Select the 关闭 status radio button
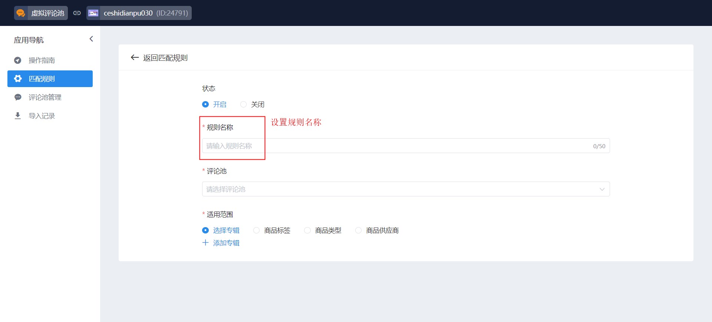 click(243, 104)
